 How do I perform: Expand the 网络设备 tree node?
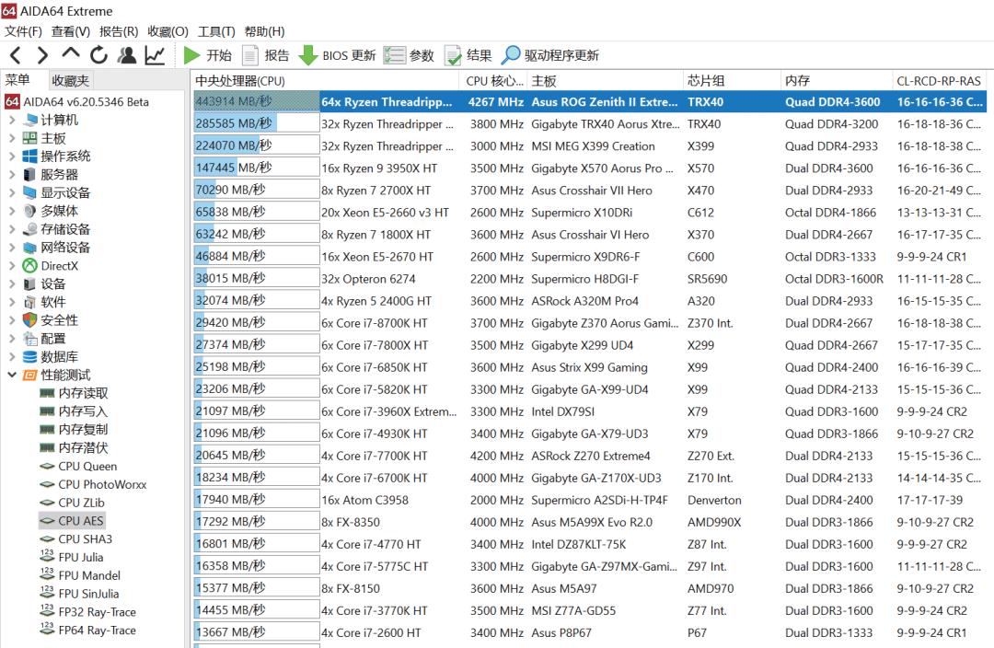[x=12, y=248]
